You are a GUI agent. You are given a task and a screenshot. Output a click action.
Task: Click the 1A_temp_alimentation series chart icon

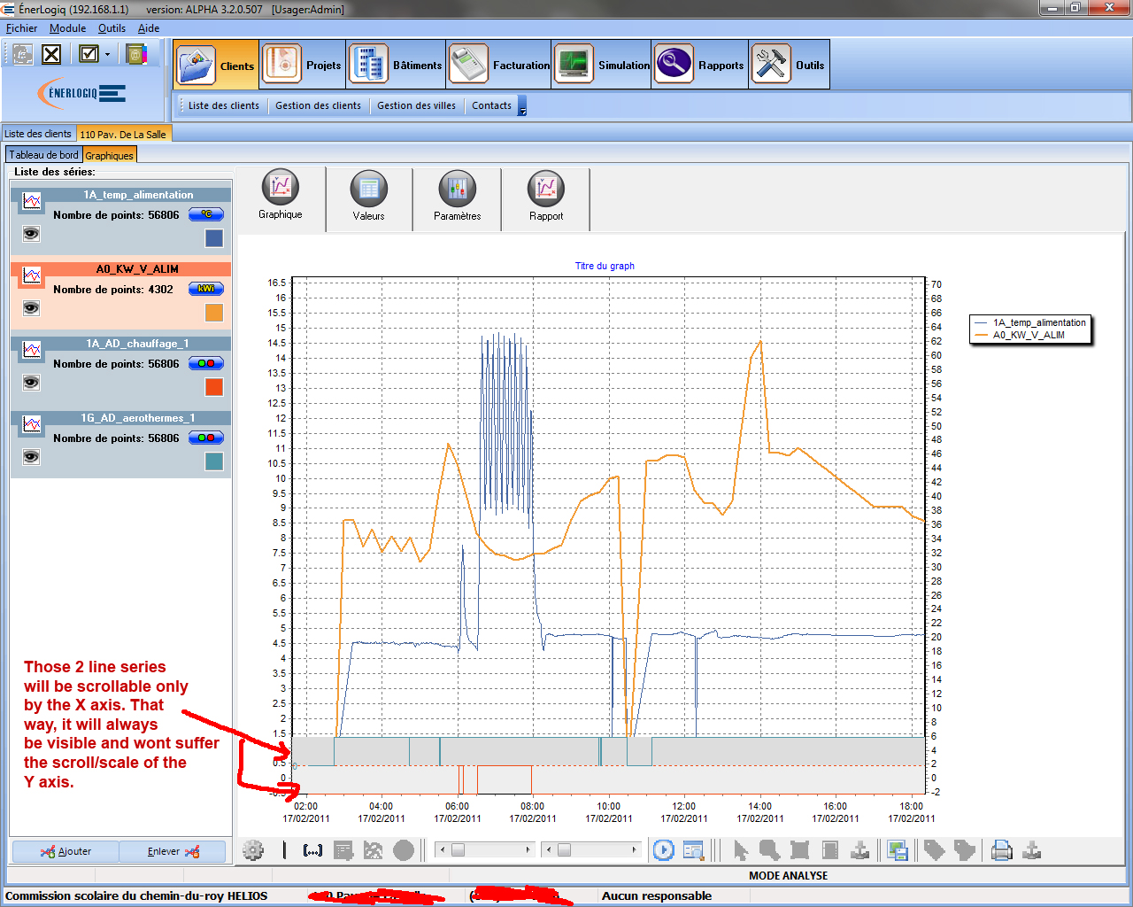(x=32, y=201)
